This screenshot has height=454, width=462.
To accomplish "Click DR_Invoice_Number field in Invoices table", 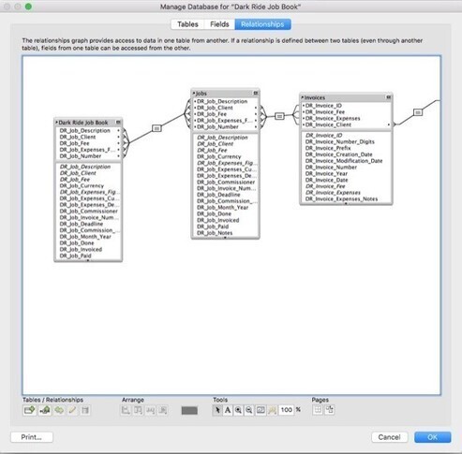I will tap(331, 168).
